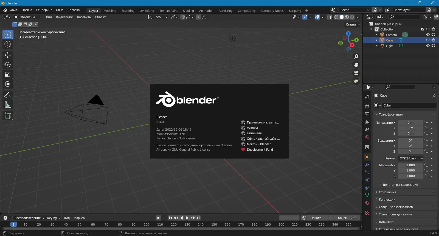Open the View Layer properties tab
The height and width of the screenshot is (236, 439).
tap(367, 122)
